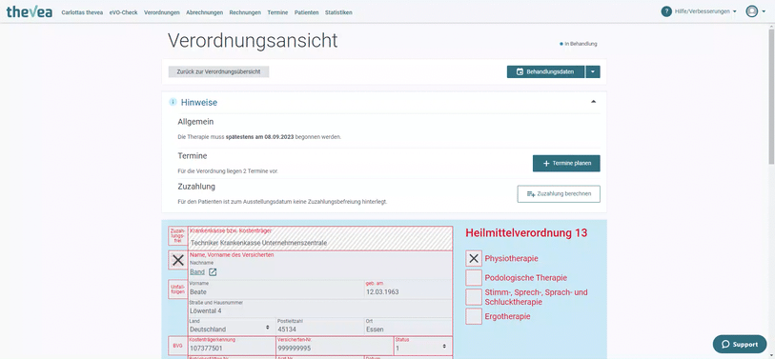Go back via Zurück zur Verordnungsübersicht
Viewport: 775px width, 359px height.
(x=218, y=71)
